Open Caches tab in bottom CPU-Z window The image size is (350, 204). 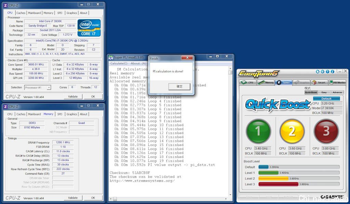(x=21, y=114)
